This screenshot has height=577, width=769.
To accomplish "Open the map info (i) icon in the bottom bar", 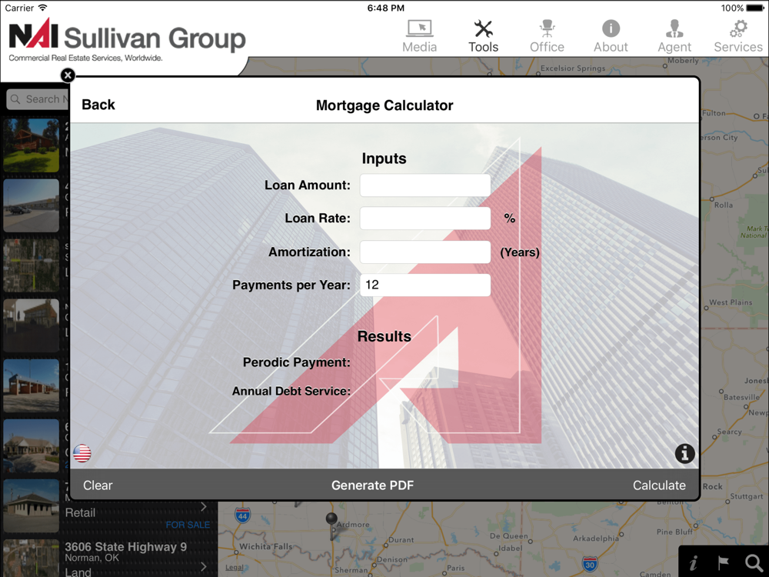I will coord(694,563).
